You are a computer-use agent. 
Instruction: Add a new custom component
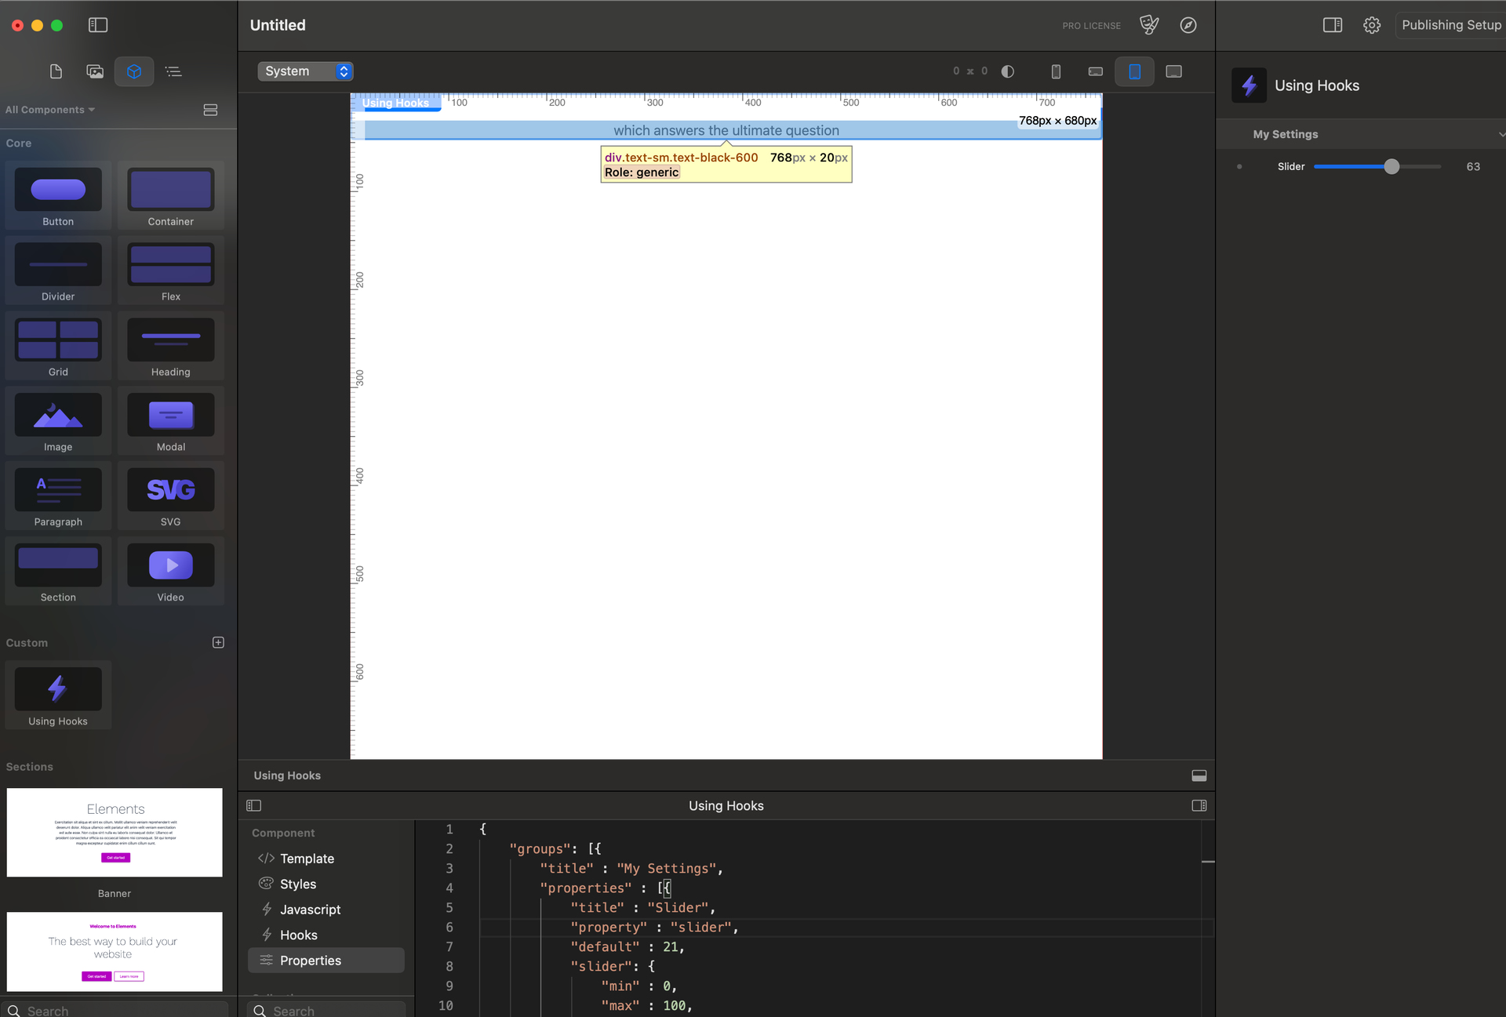(218, 642)
